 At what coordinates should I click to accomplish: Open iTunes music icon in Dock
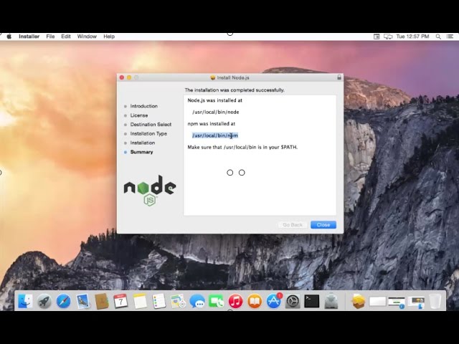235,301
